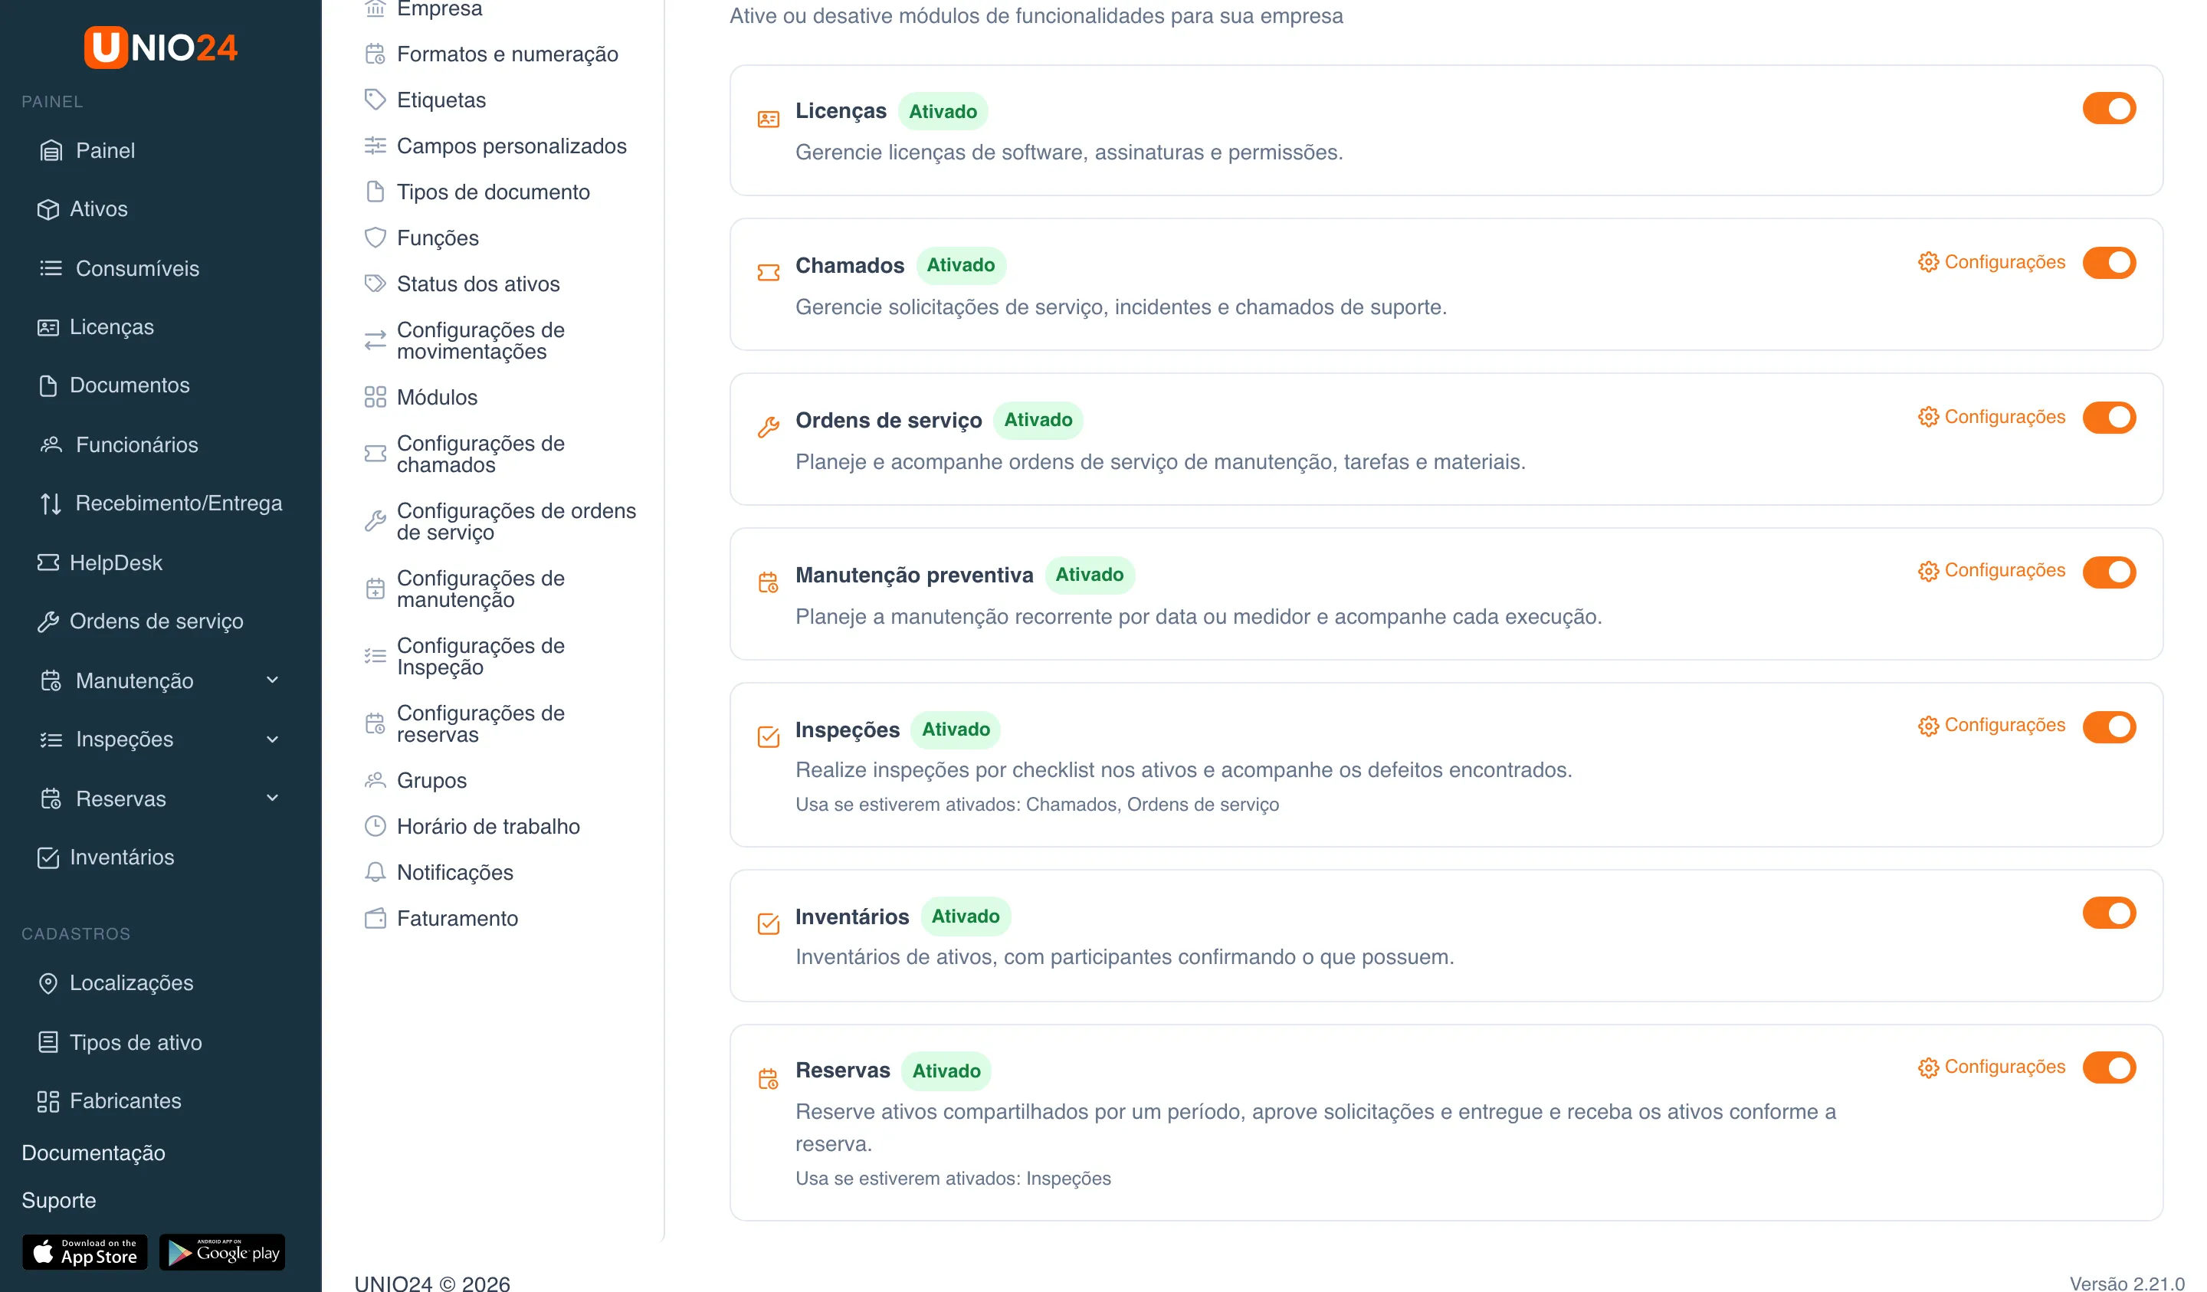Toggle the Ordens de serviço module switch
The width and height of the screenshot is (2207, 1292).
[2109, 417]
